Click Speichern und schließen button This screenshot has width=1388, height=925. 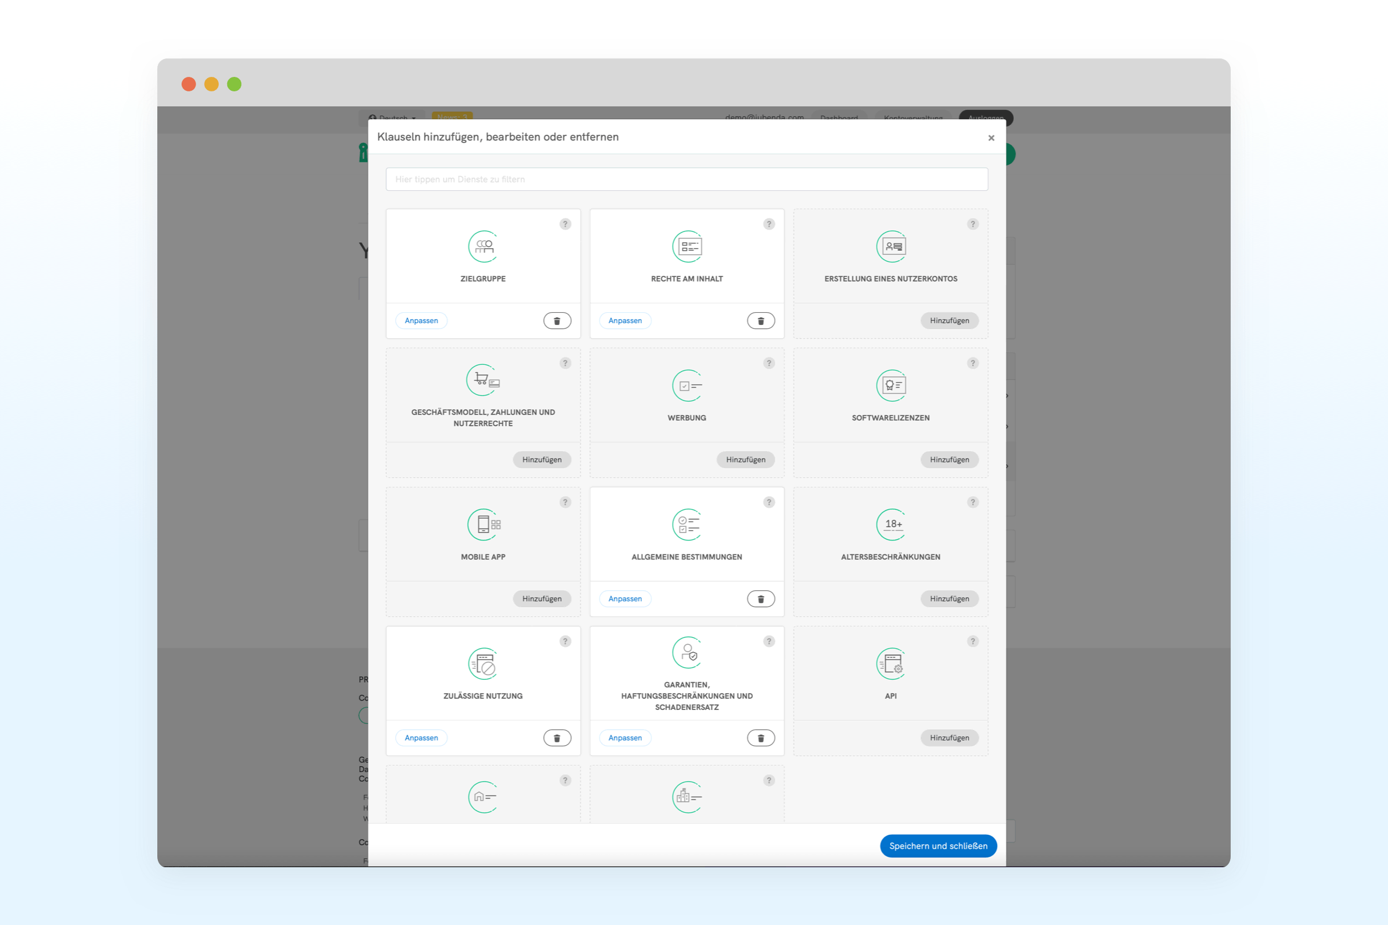pos(937,845)
